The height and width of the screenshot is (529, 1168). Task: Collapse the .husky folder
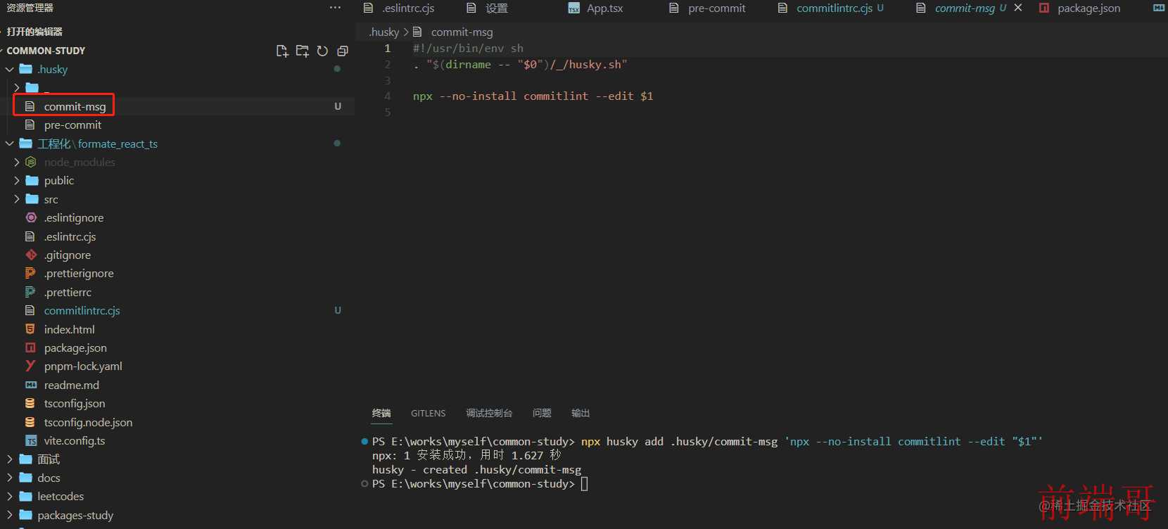click(10, 69)
